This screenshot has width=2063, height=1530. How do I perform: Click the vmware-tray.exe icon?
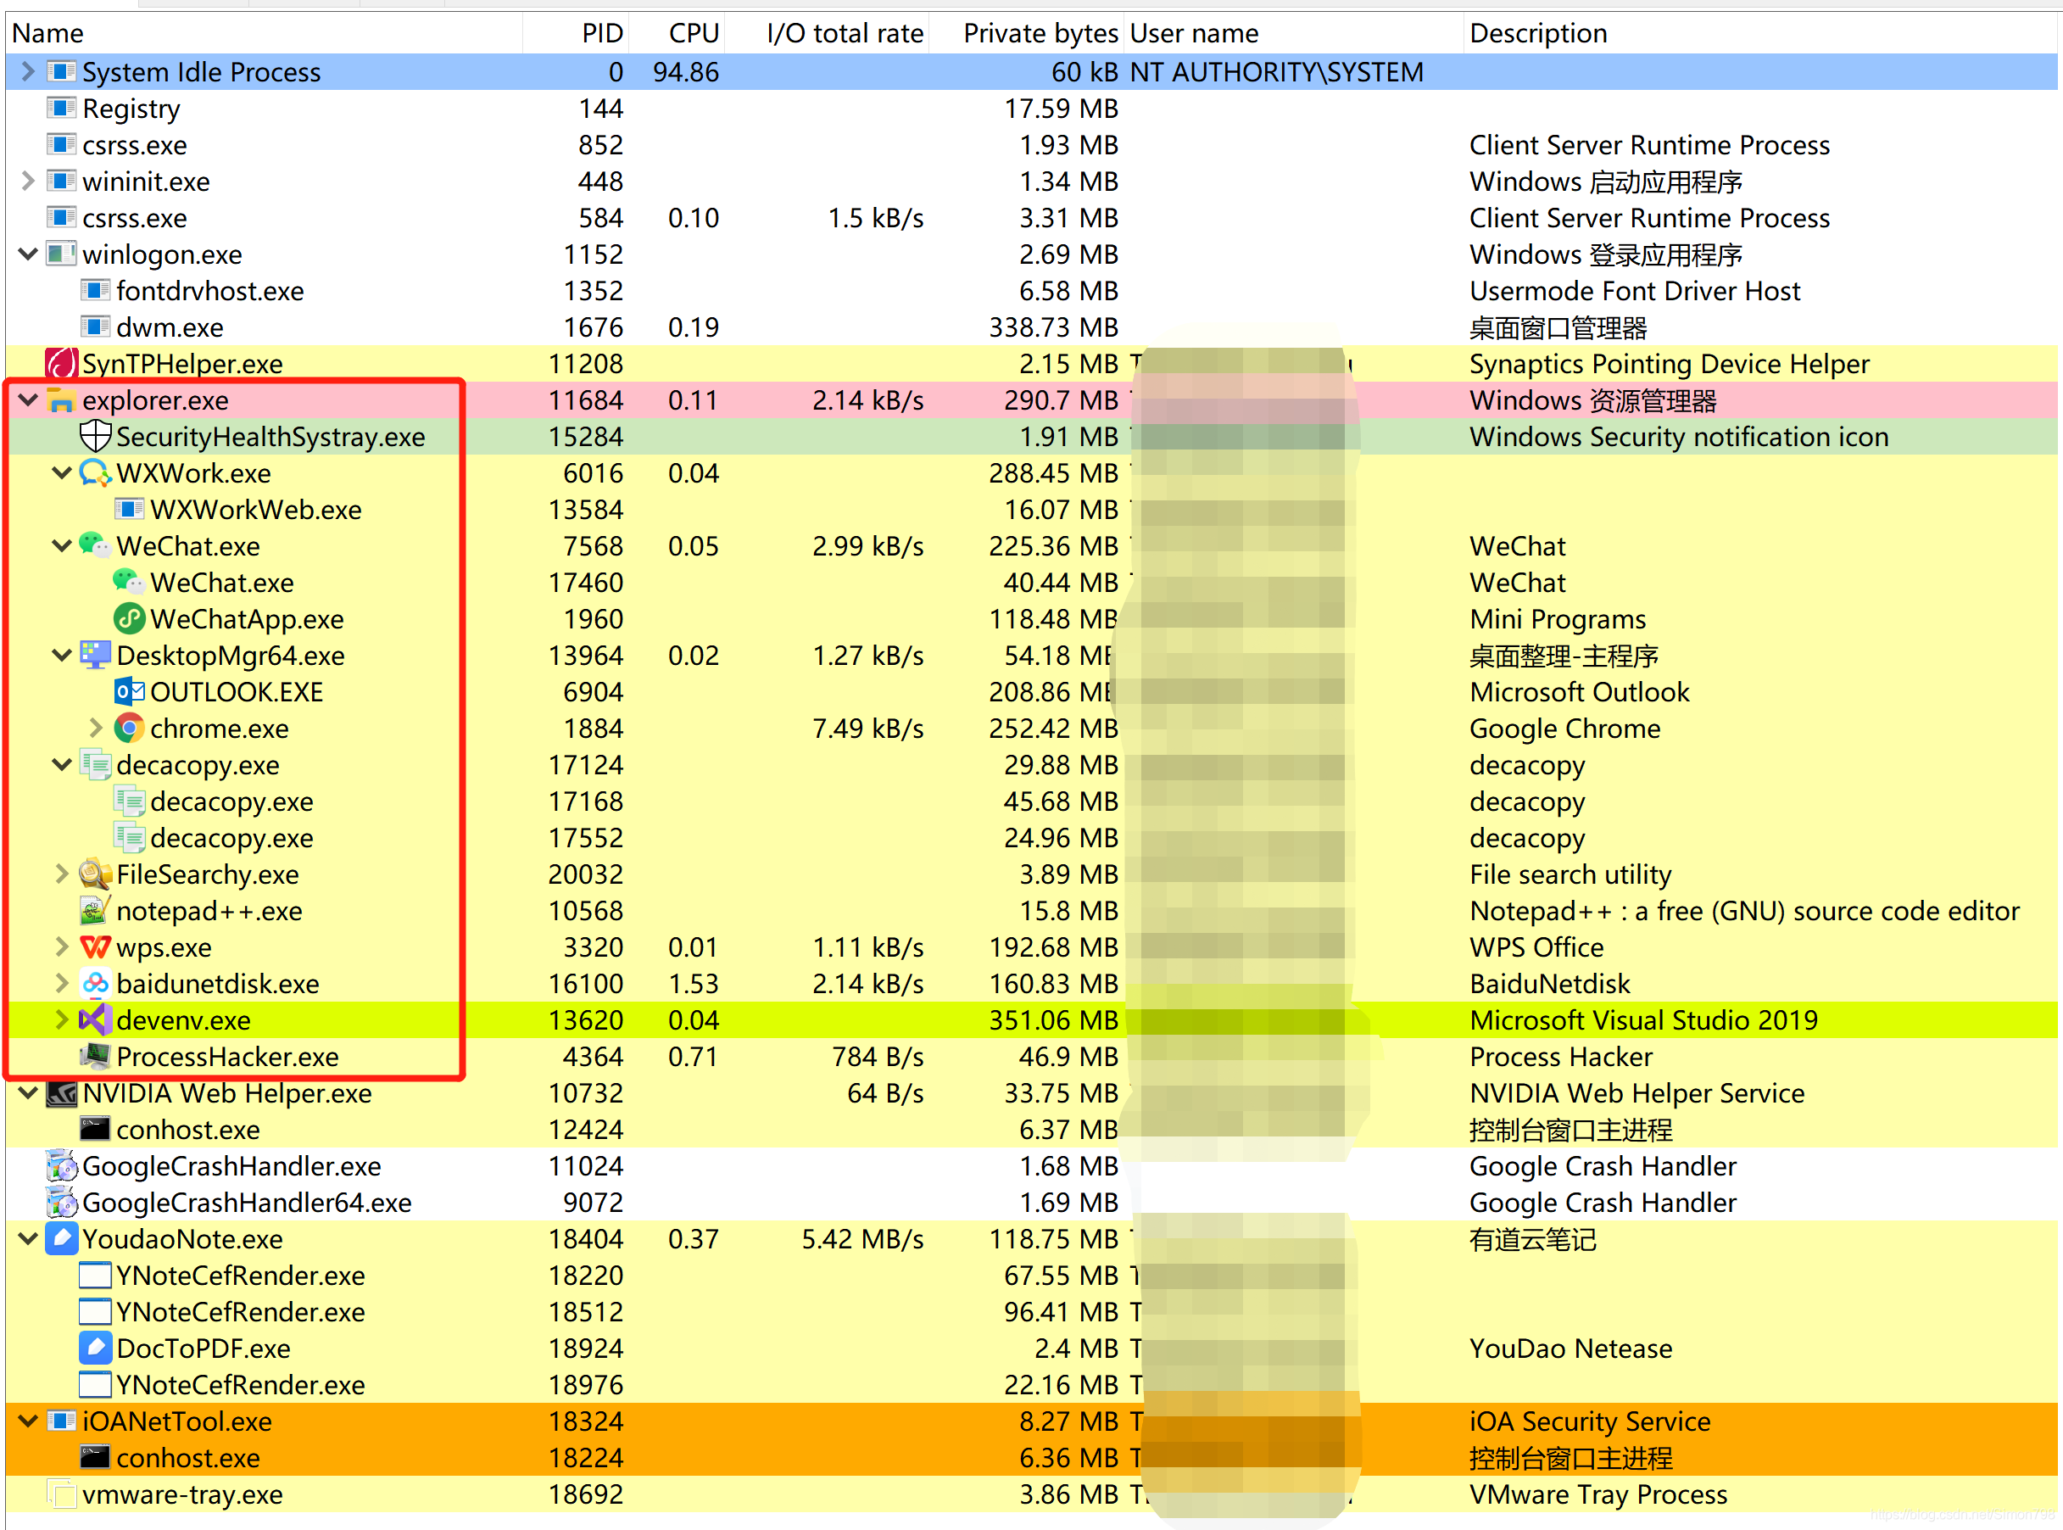61,1494
